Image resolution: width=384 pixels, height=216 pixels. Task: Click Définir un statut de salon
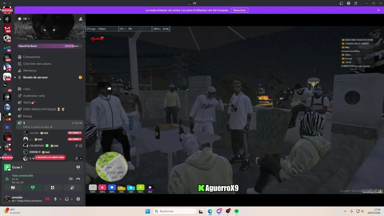tap(36, 127)
